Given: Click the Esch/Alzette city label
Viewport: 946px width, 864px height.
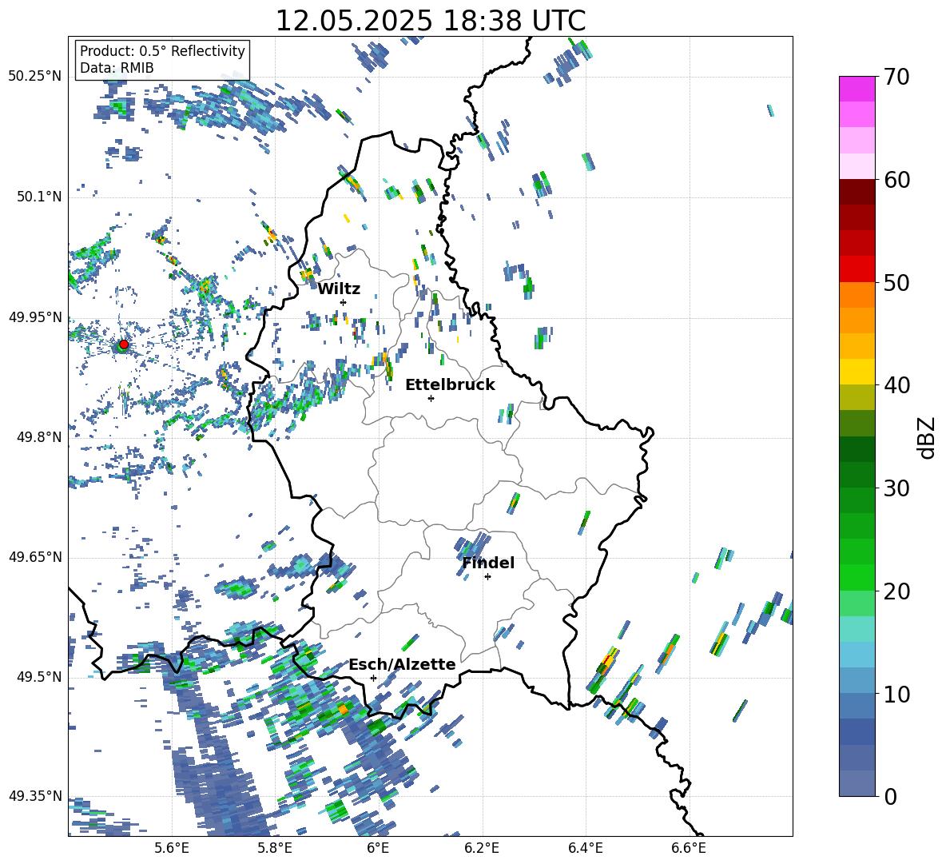Looking at the screenshot, I should click(x=402, y=664).
